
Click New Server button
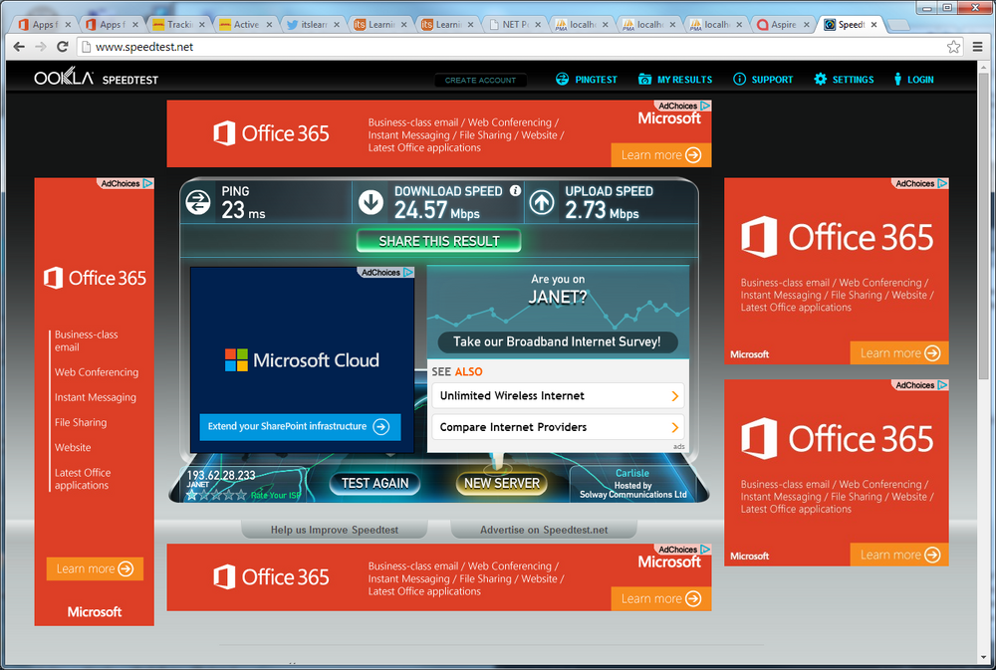point(502,483)
